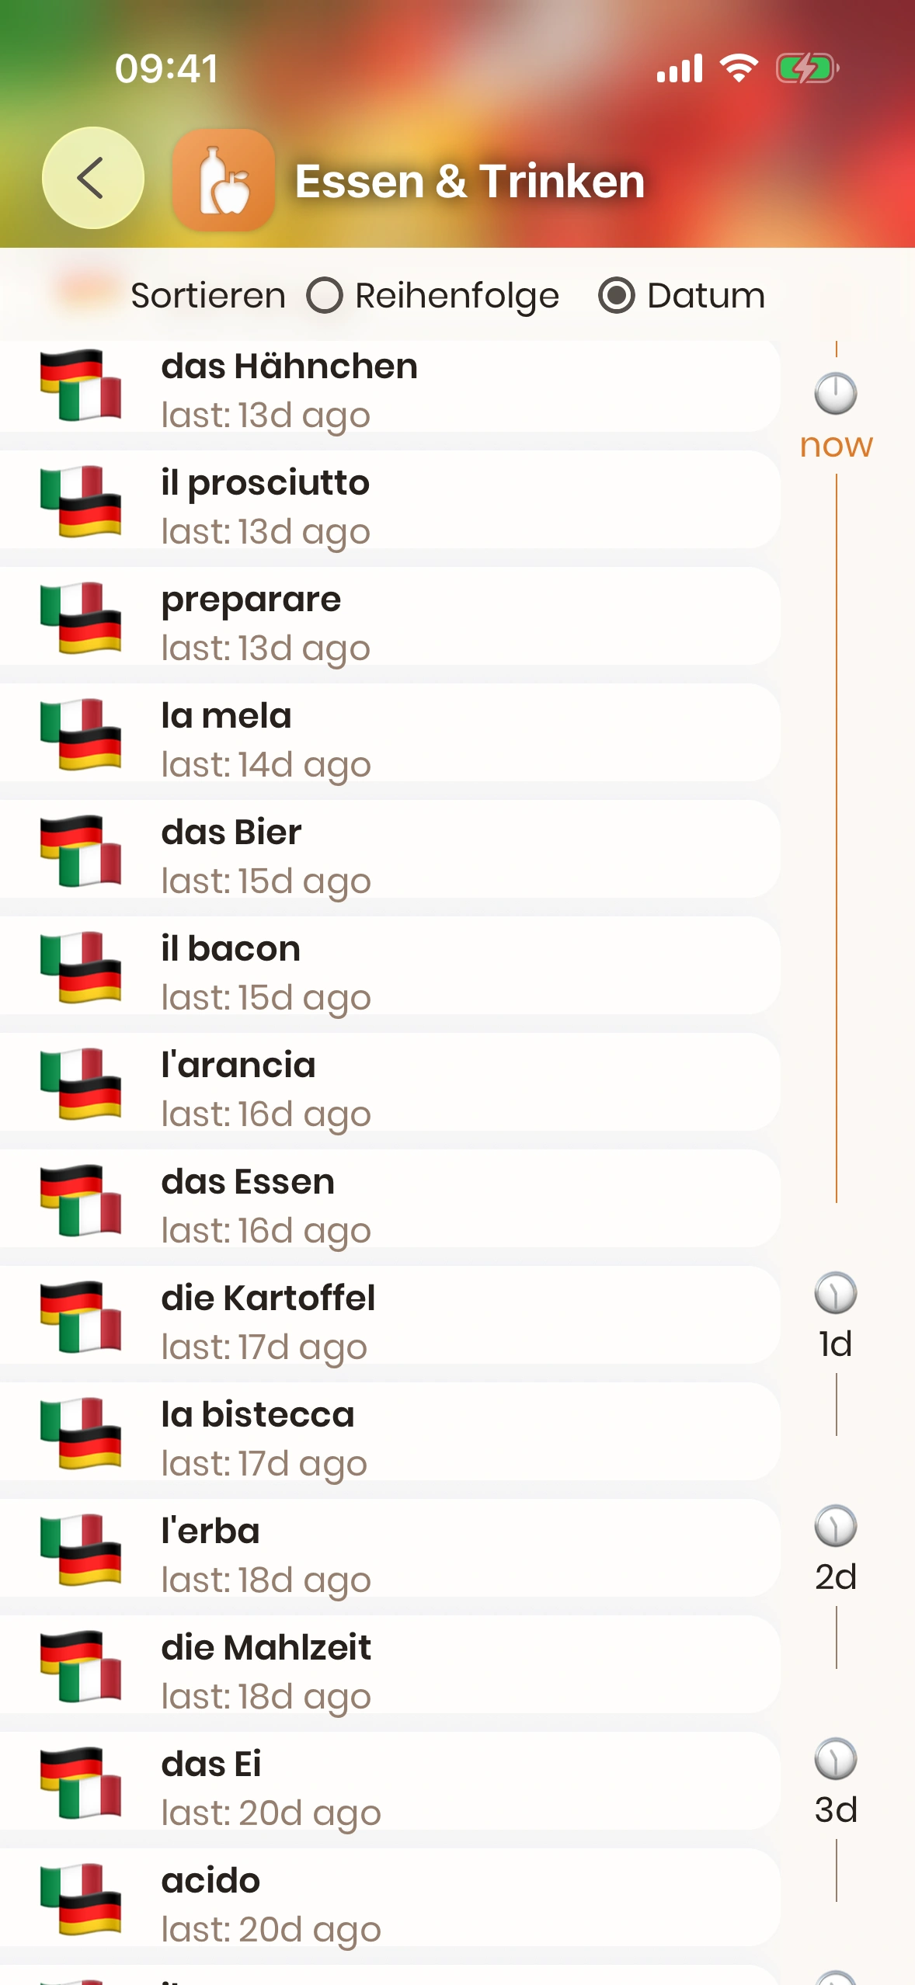The image size is (915, 1985).
Task: Tap the flag icon beside das Bier
Action: click(x=81, y=851)
